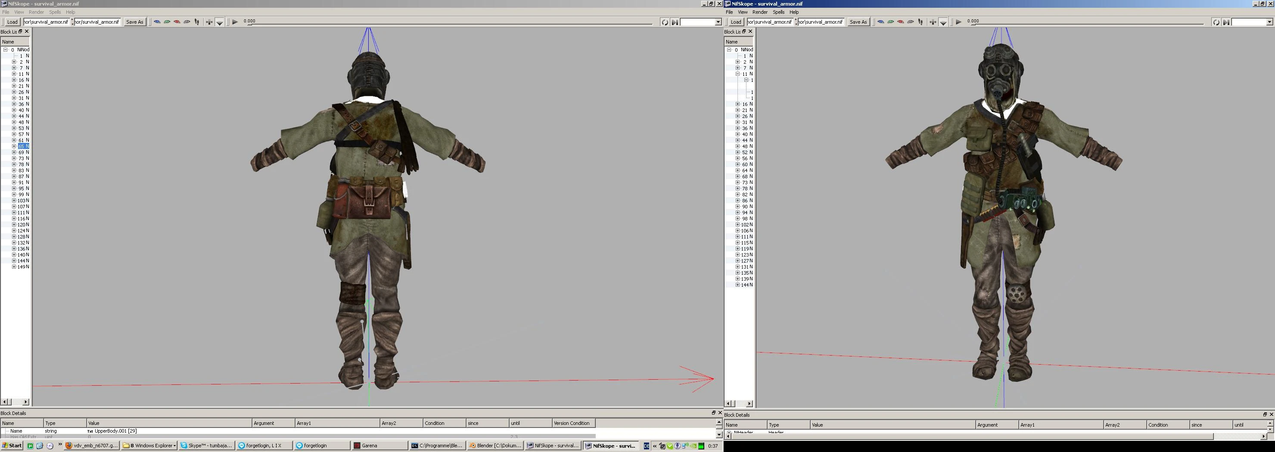Expand block 65 in left block list
The image size is (1275, 452).
pos(14,146)
